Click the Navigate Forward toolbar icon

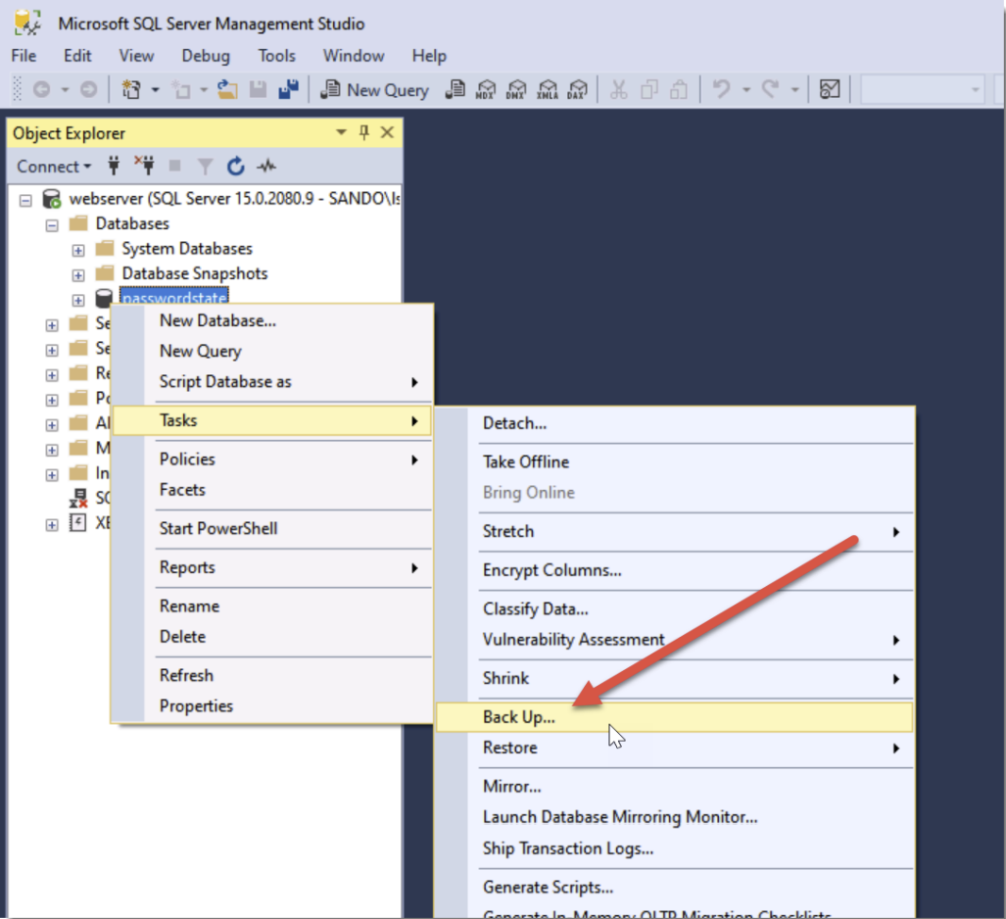[x=88, y=90]
